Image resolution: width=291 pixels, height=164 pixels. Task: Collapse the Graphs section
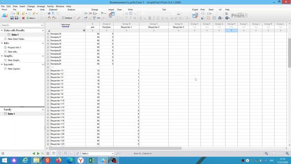tap(2, 56)
